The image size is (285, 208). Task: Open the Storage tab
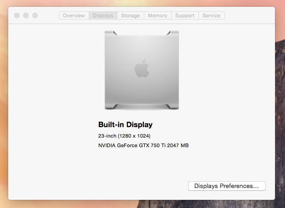tap(131, 15)
